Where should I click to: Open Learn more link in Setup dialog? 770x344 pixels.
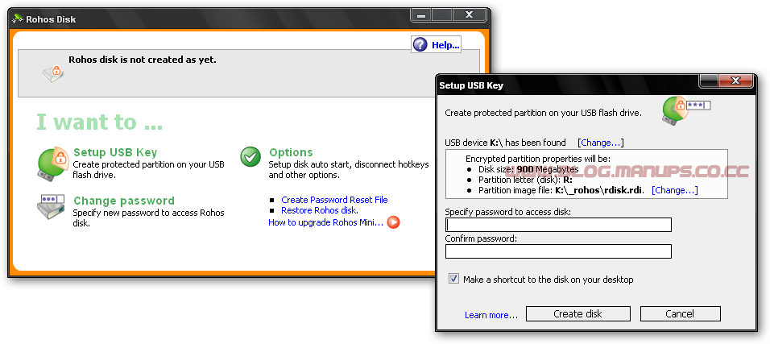491,314
